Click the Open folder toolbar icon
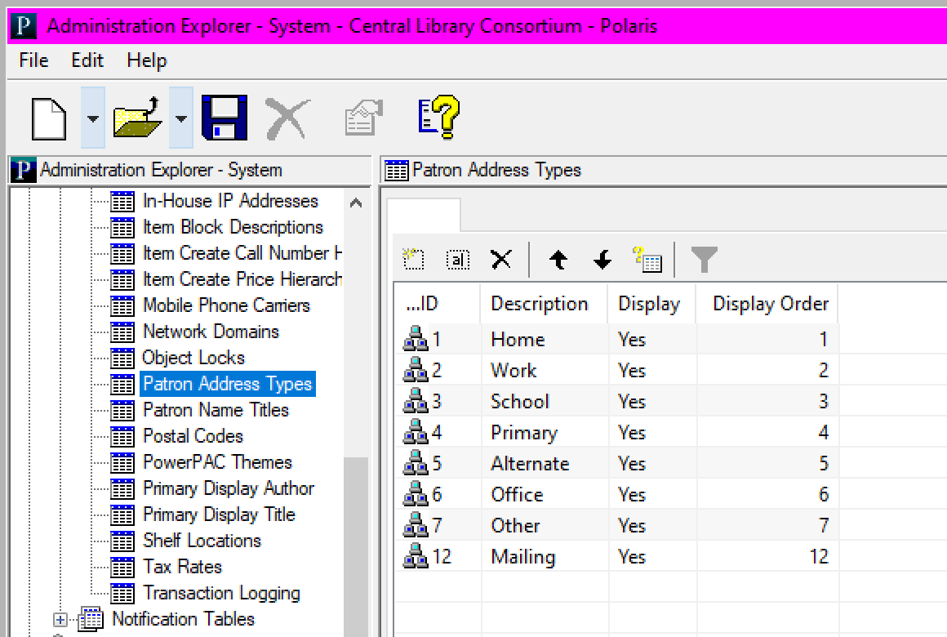 pyautogui.click(x=137, y=118)
